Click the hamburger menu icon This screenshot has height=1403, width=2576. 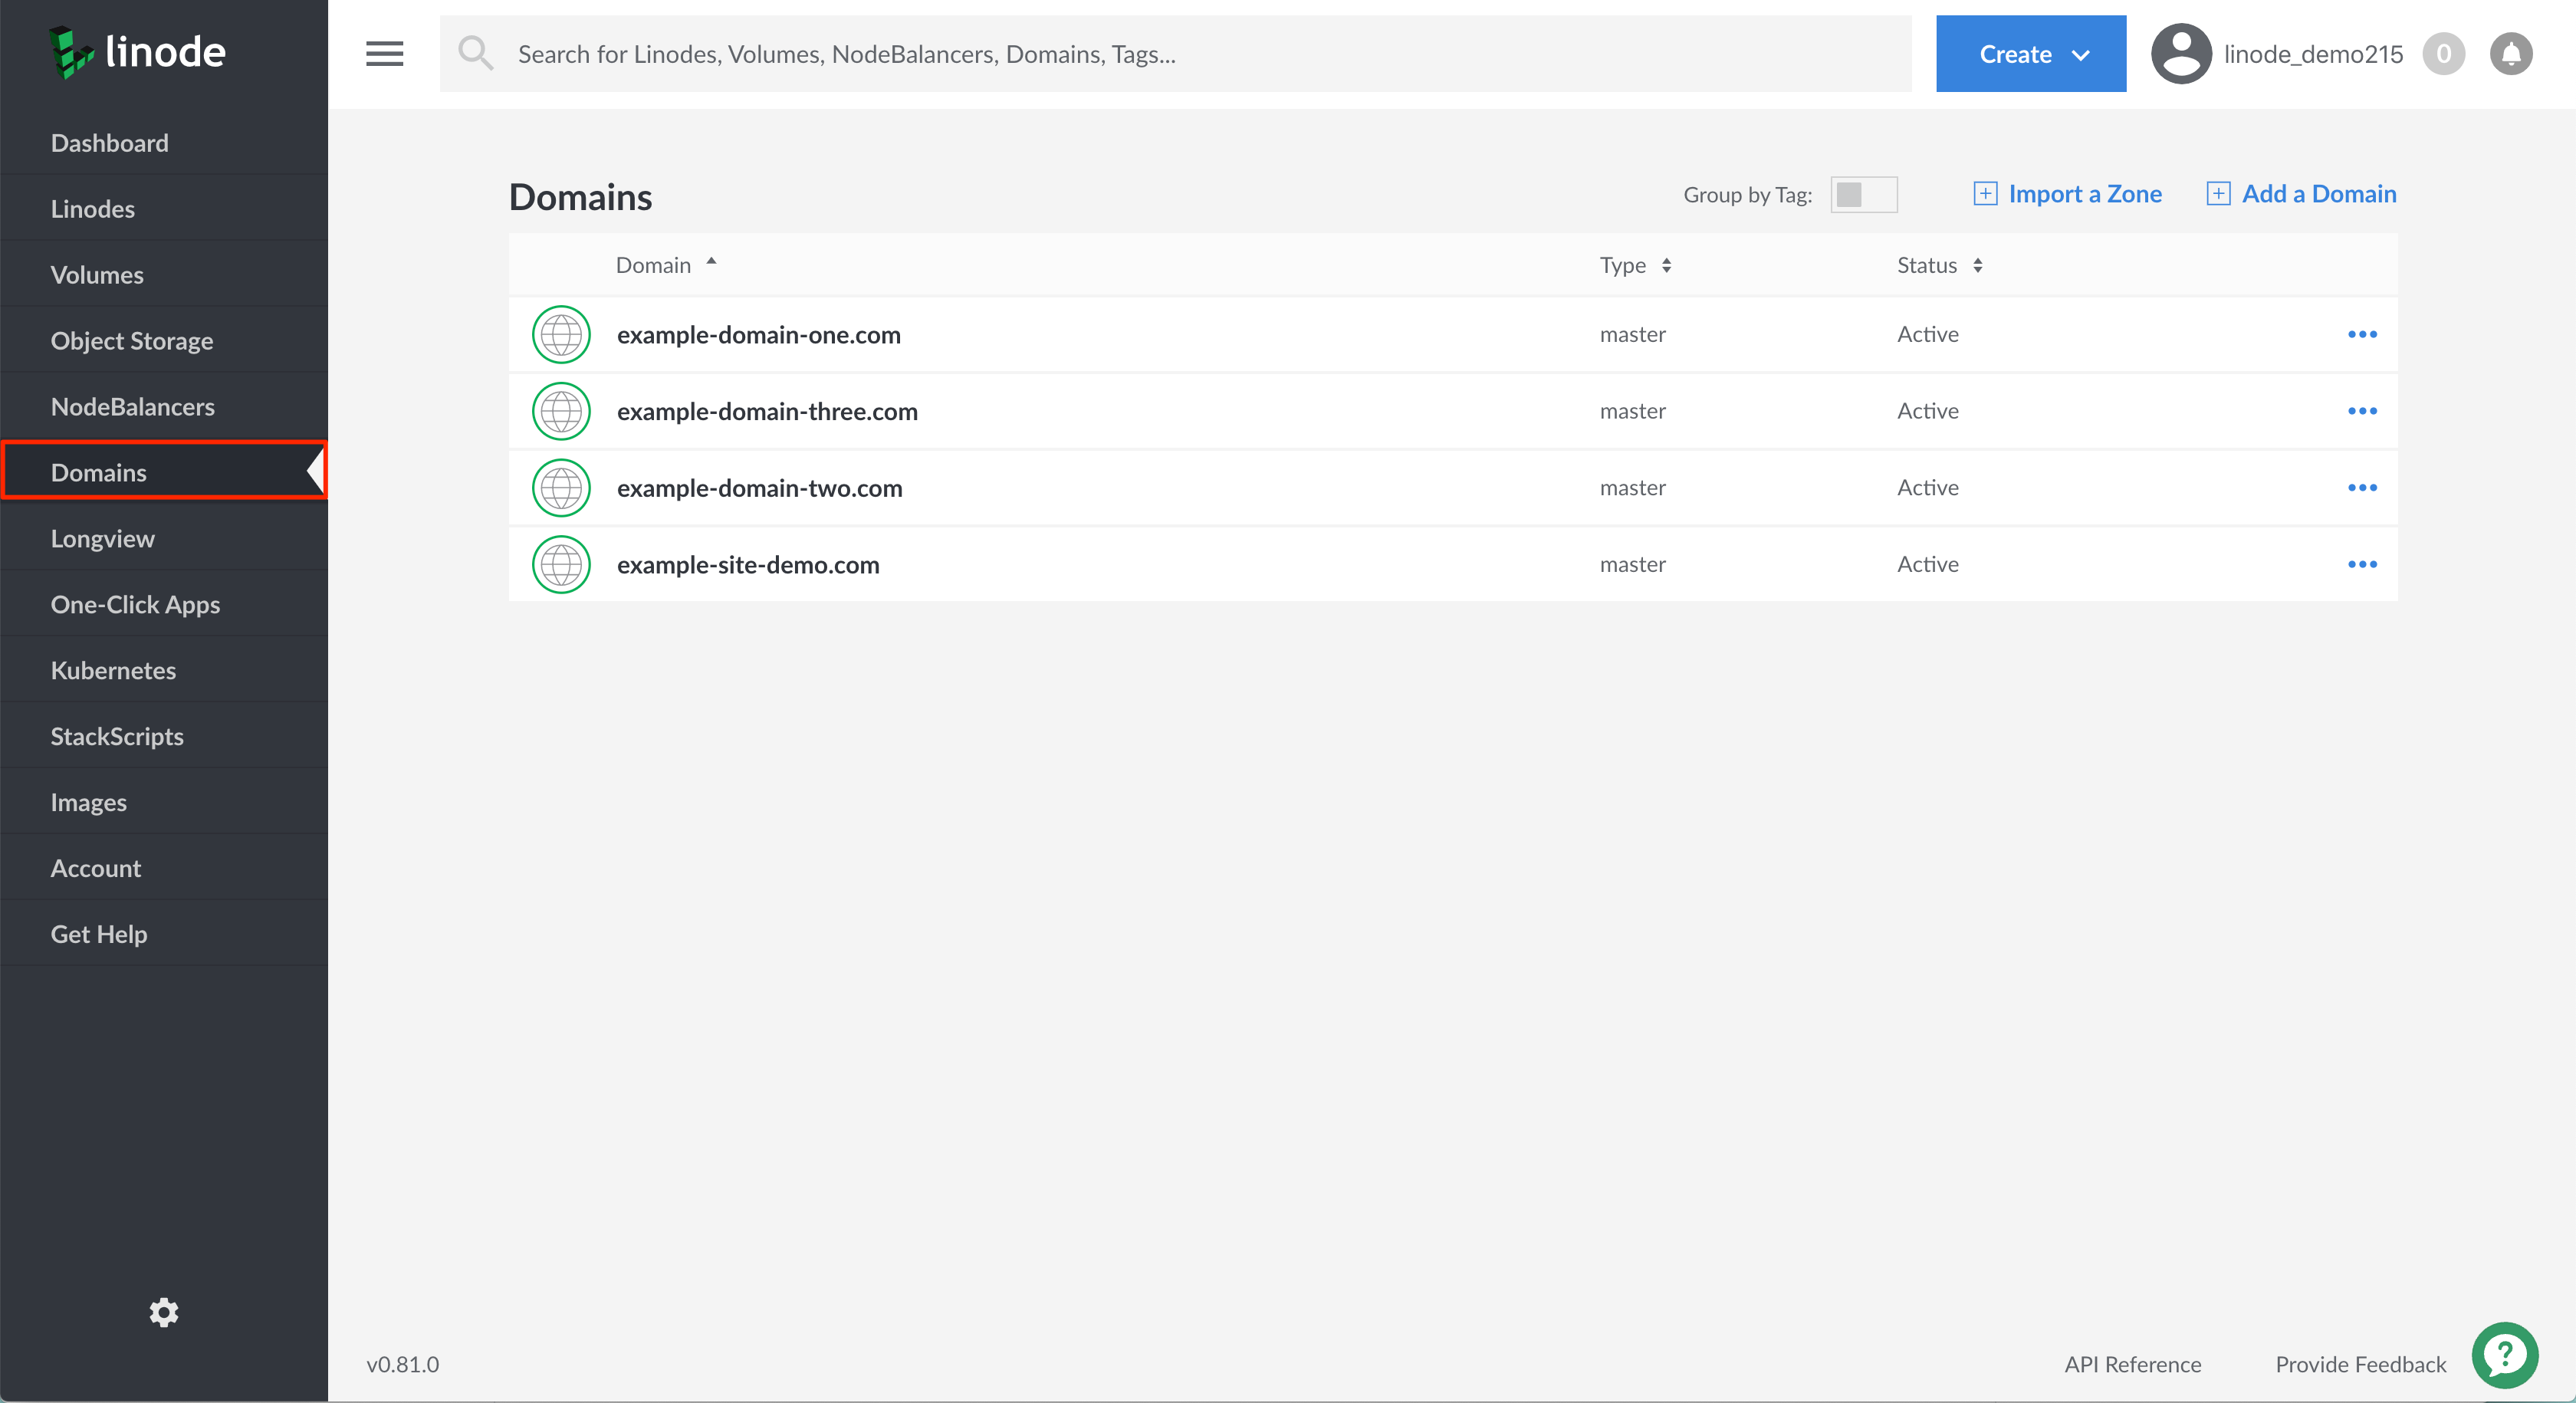[x=383, y=54]
